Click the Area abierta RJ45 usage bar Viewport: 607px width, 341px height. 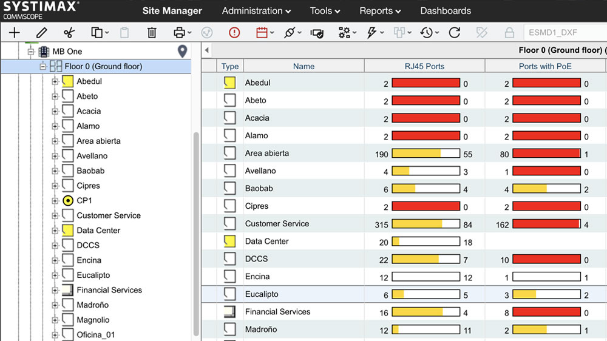click(x=426, y=154)
